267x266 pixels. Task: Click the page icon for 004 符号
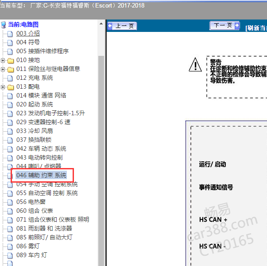(10, 43)
